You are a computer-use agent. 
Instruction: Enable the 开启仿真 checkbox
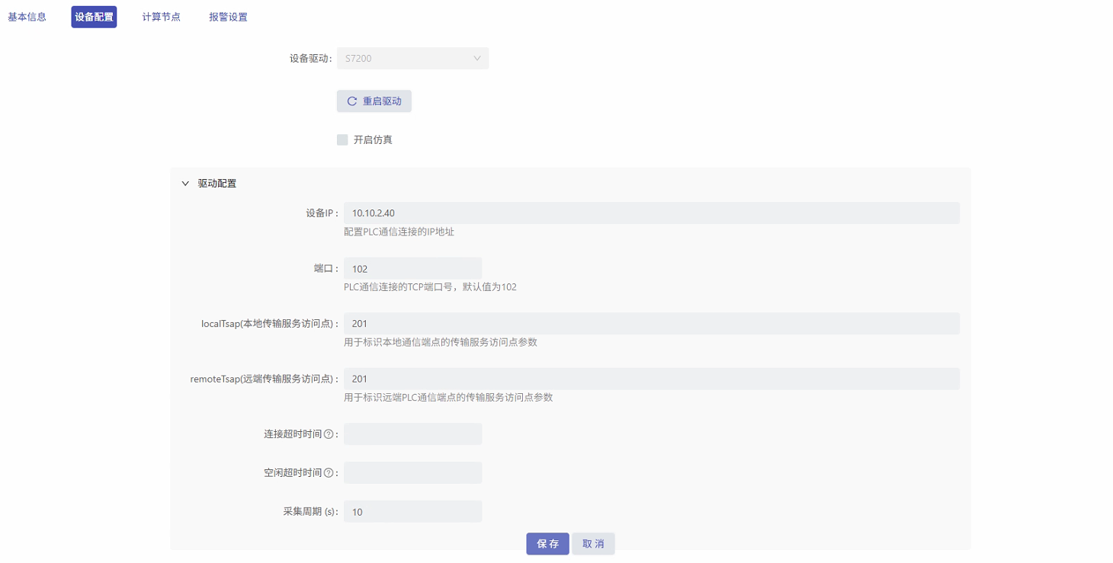point(342,139)
